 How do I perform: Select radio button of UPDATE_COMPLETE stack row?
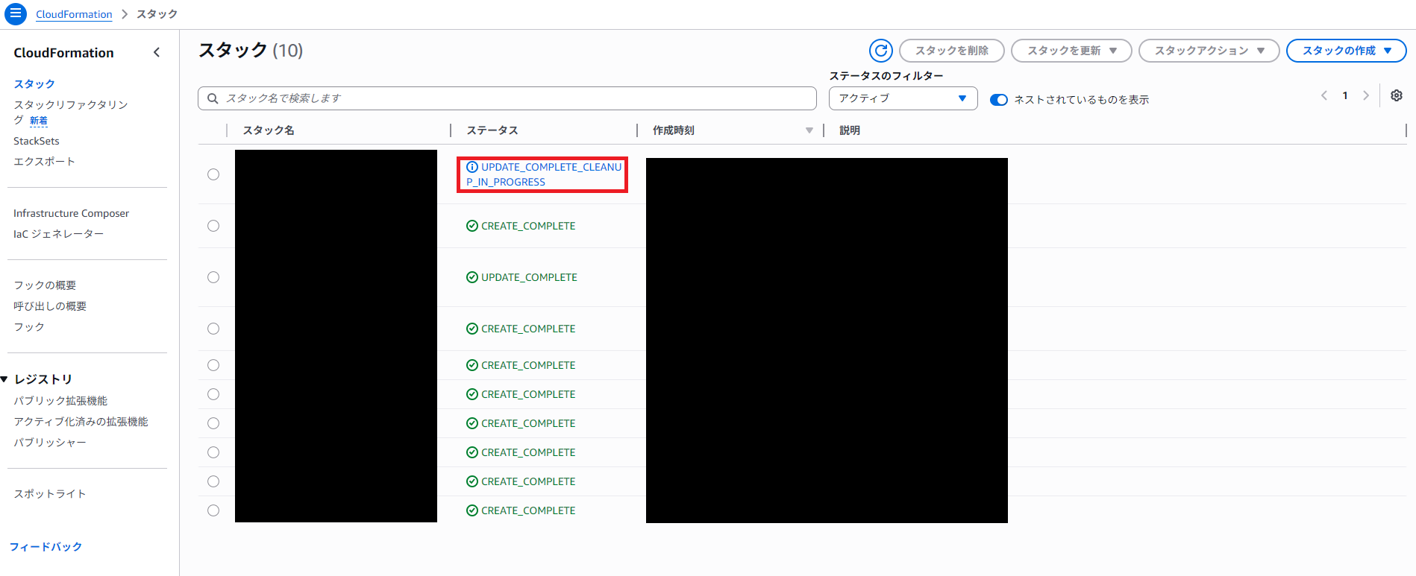(213, 277)
